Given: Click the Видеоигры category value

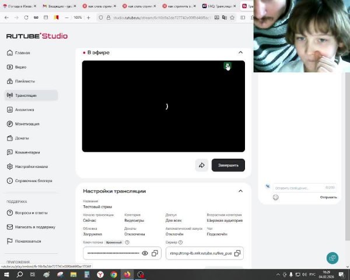Looking at the screenshot, I should pyautogui.click(x=134, y=220).
